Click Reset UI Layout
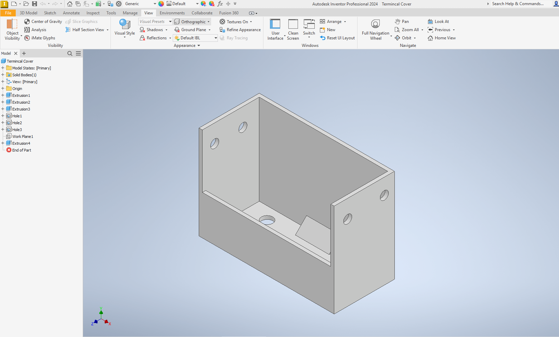Screen dimensions: 559x337 (x=337, y=38)
